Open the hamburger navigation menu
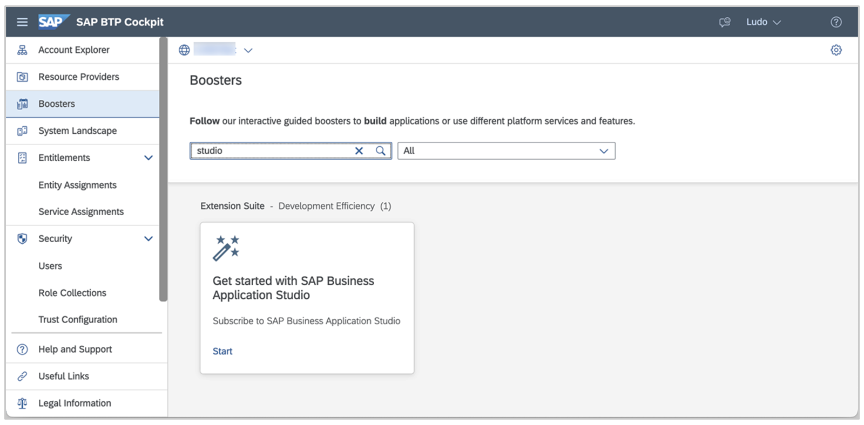864x425 pixels. pyautogui.click(x=22, y=22)
